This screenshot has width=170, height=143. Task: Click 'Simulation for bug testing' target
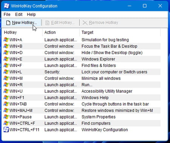[105, 40]
